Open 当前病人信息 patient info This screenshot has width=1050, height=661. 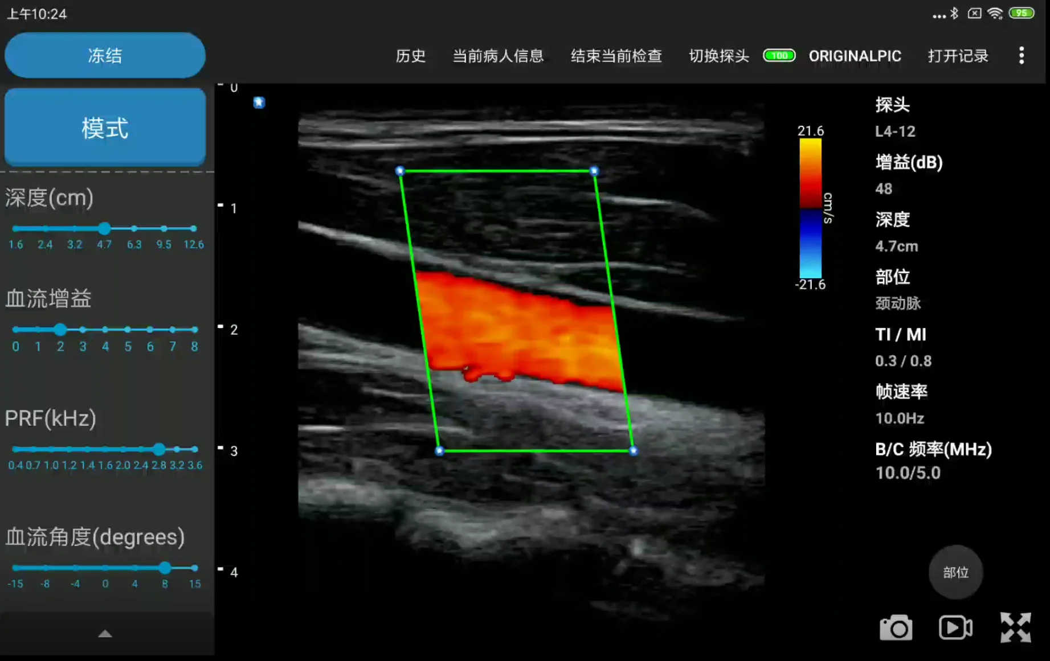tap(498, 56)
